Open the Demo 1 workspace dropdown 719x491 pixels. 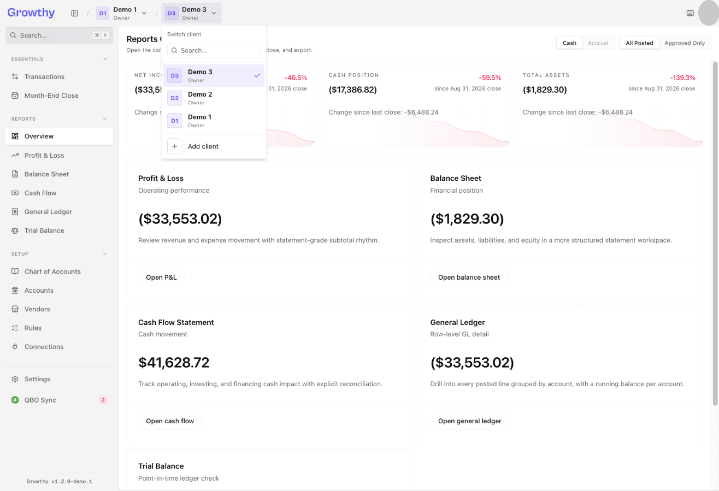click(122, 13)
